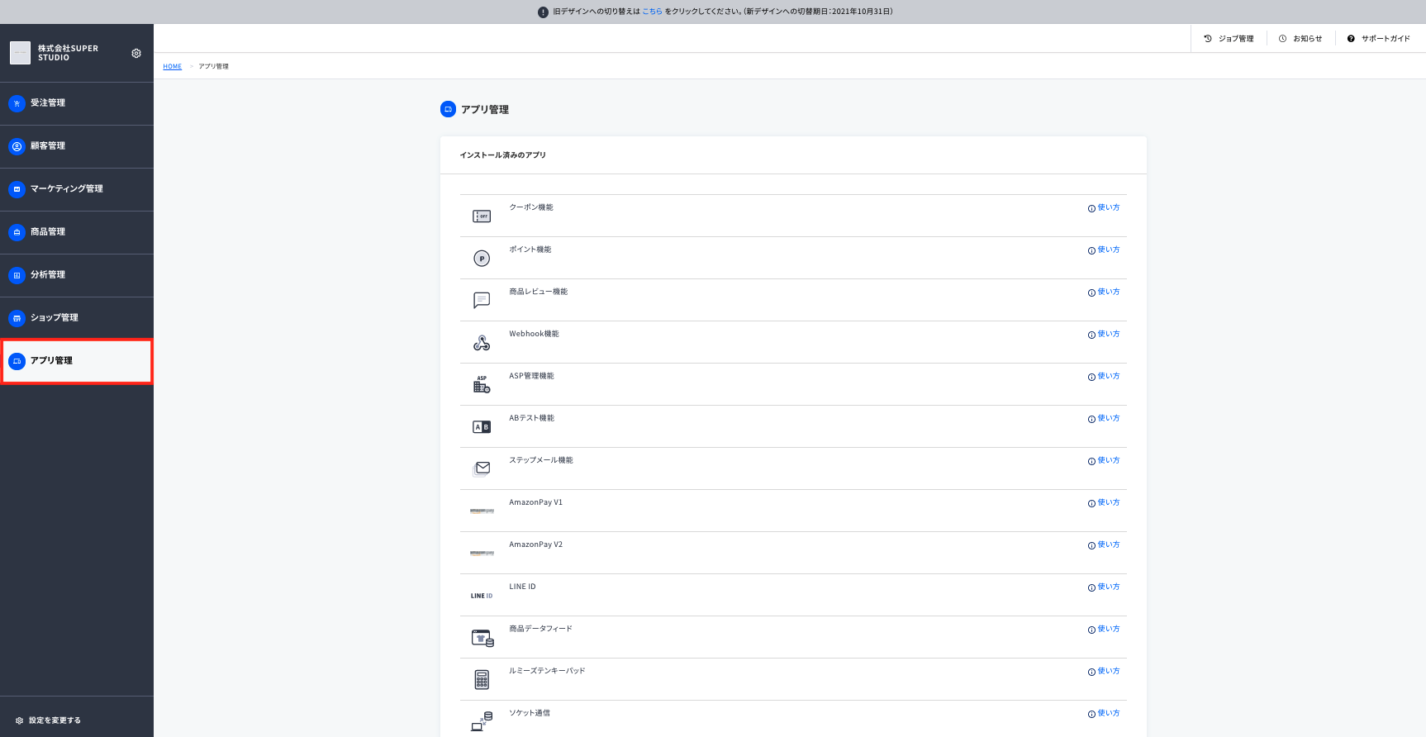This screenshot has width=1426, height=737.
Task: Click the アプリ管理 sidebar icon
Action: [17, 361]
